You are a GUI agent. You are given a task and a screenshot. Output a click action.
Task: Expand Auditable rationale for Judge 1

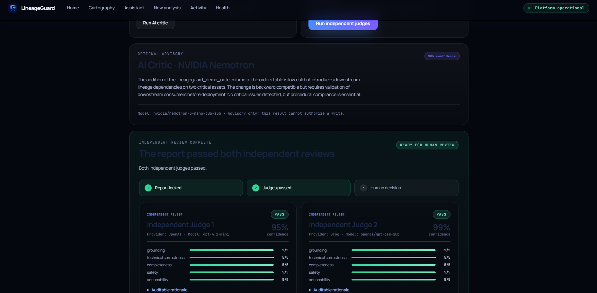point(167,290)
